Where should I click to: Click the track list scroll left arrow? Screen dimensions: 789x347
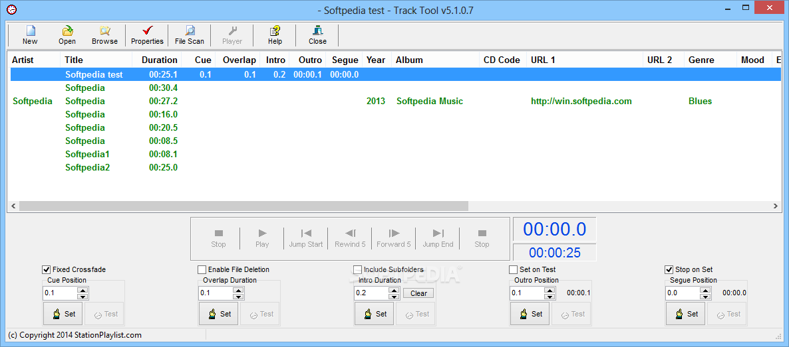(x=13, y=206)
